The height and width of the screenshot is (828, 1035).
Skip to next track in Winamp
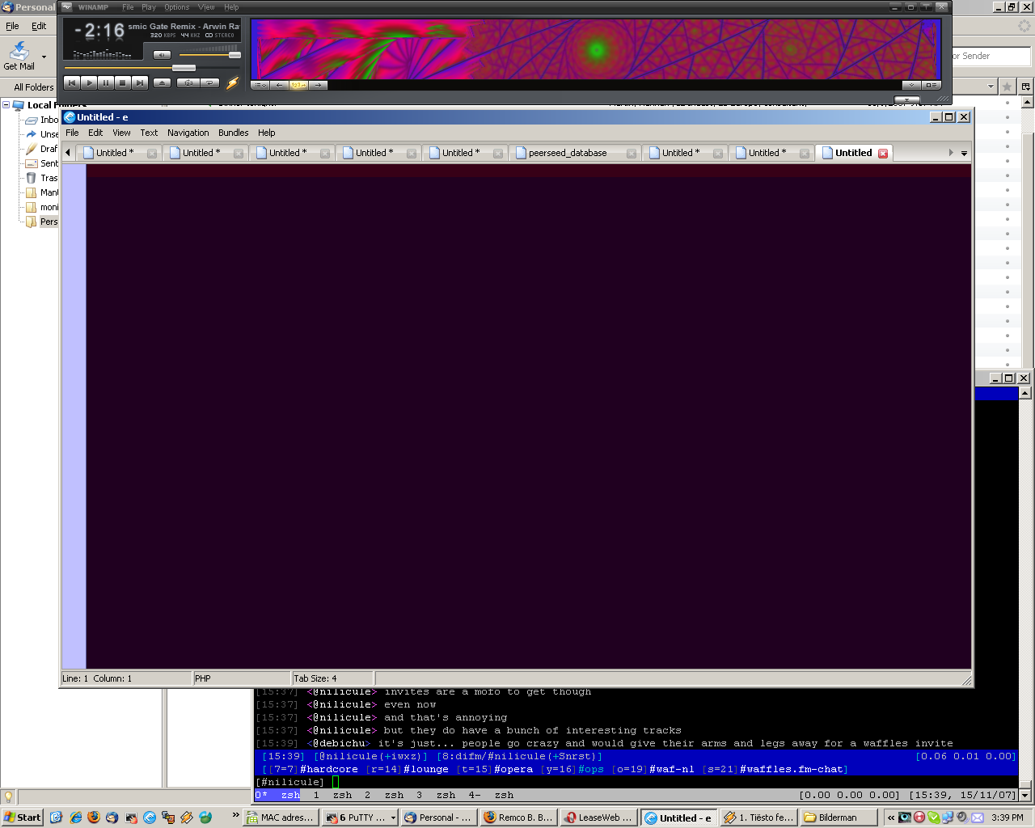(x=140, y=82)
